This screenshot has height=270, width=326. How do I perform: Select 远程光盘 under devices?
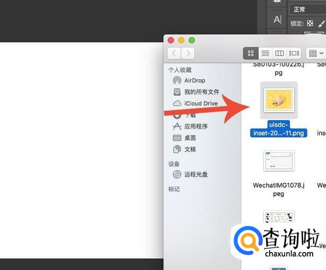click(195, 174)
